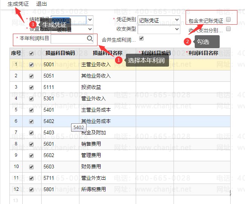
Task: Select the 营业外支出 cell
Action: coord(107,178)
